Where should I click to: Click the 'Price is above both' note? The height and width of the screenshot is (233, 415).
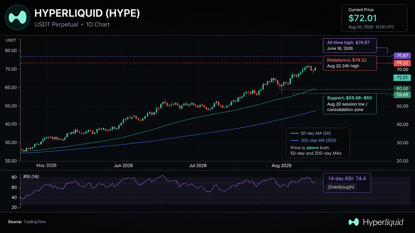click(x=310, y=148)
